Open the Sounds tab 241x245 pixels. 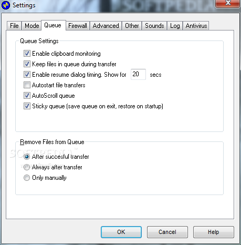click(154, 26)
